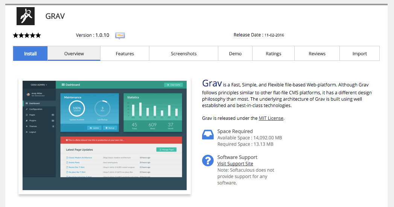
Task: Click the Space Required inbox icon
Action: click(208, 135)
